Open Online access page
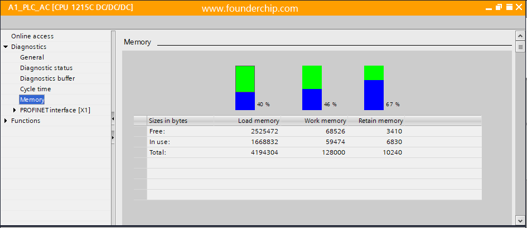 [x=32, y=36]
